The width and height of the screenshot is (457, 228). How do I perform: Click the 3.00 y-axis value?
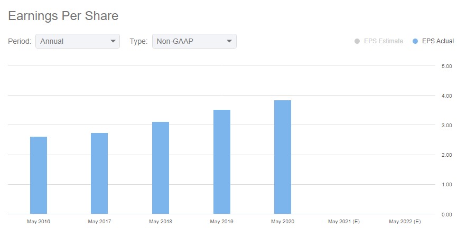click(x=447, y=126)
